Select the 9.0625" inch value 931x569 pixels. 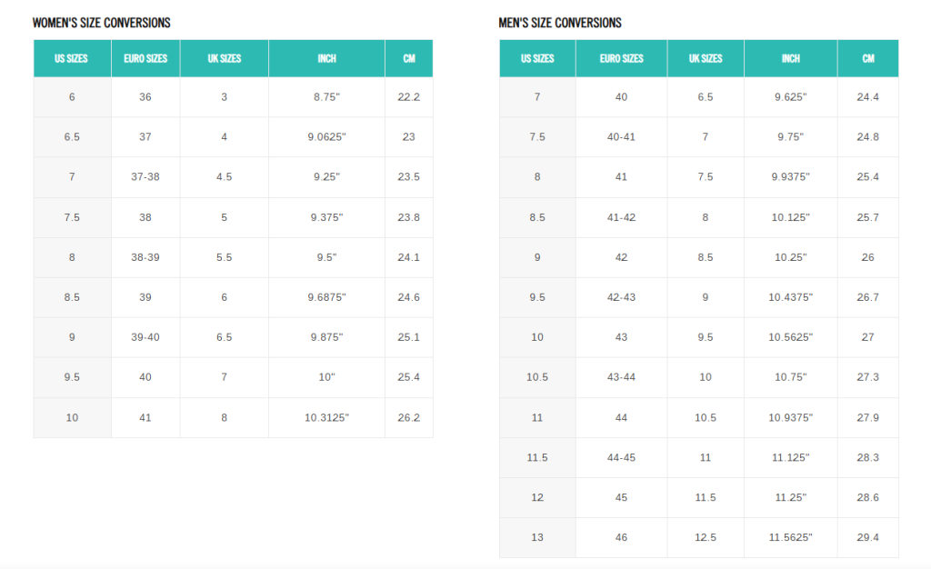pyautogui.click(x=326, y=137)
